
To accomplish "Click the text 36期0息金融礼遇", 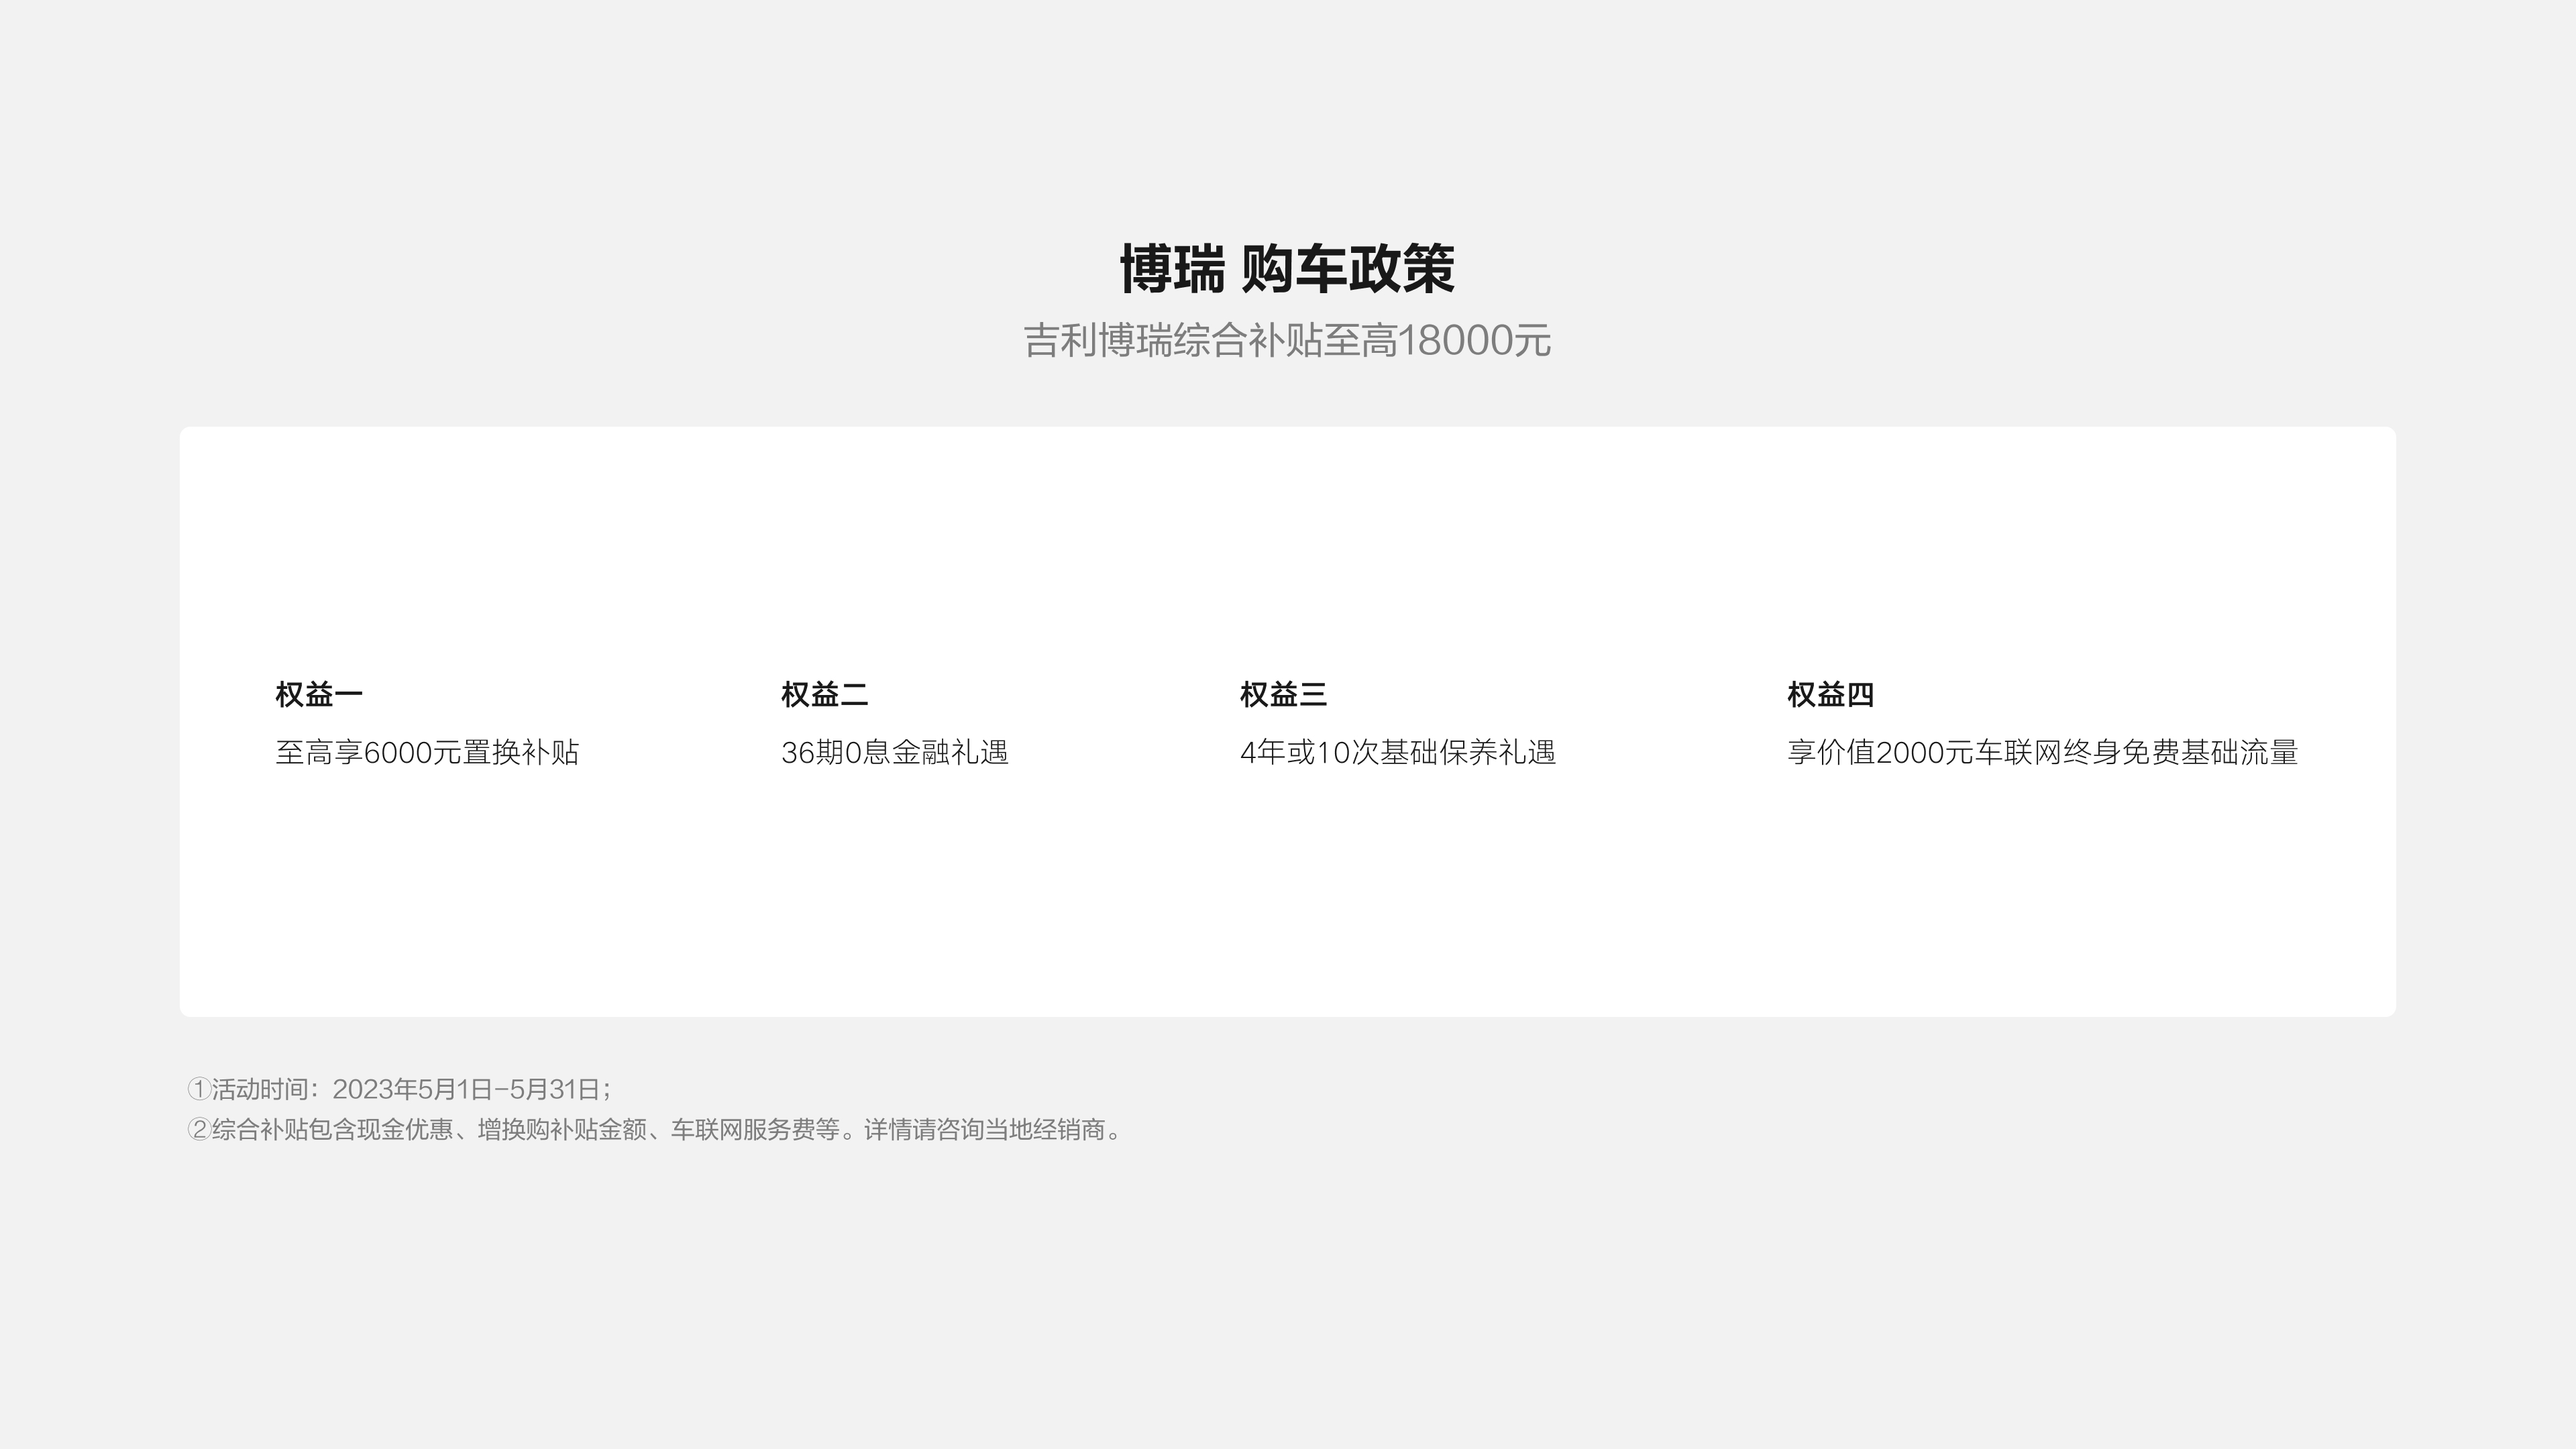I will (x=895, y=752).
